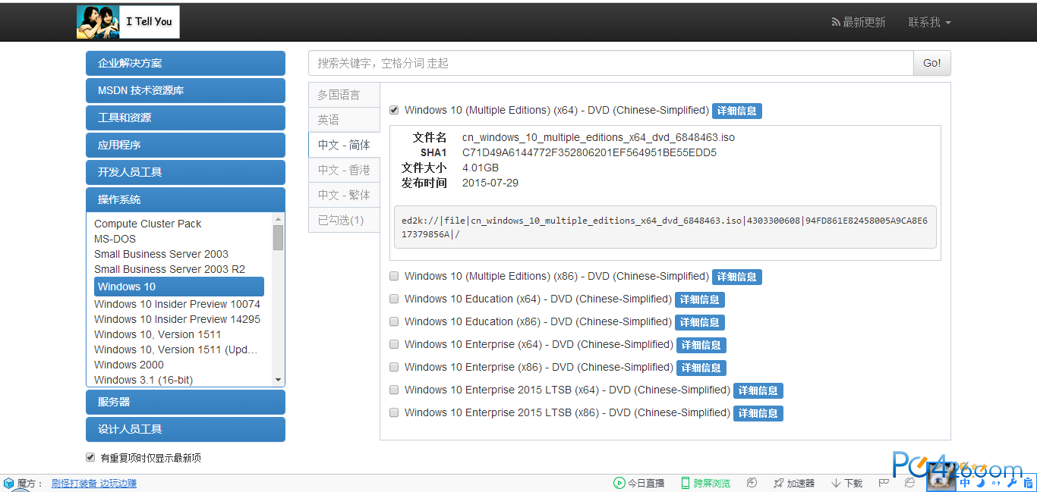Click the OS list scroll up arrow

(x=278, y=219)
